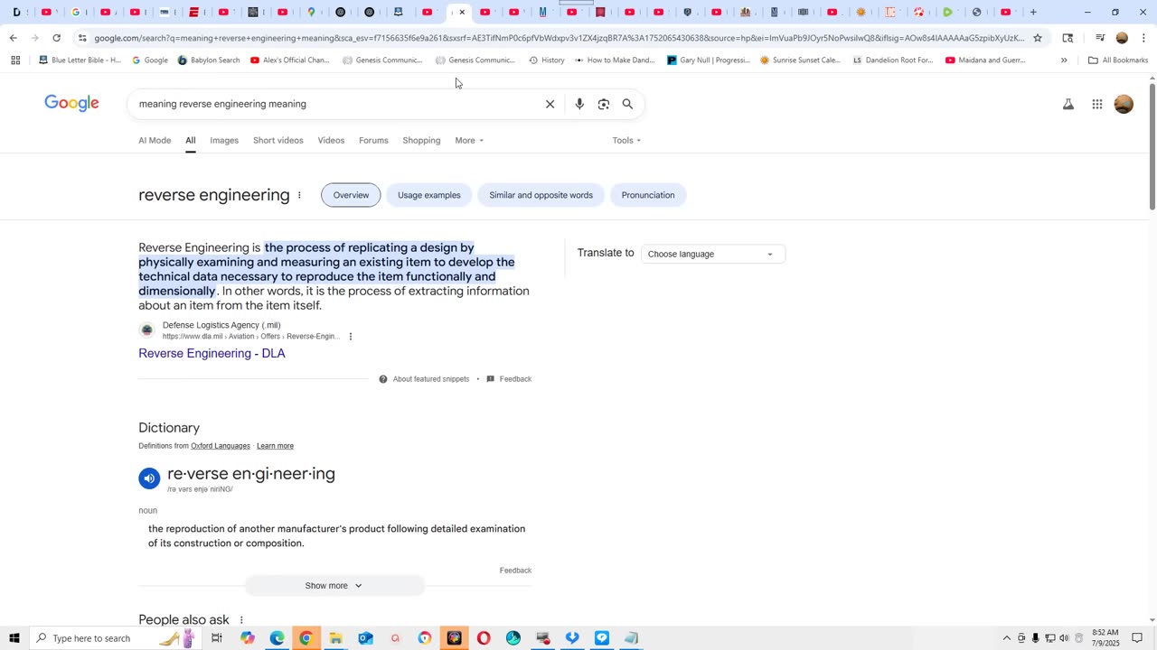1157x650 pixels.
Task: Click About featured snippets link
Action: (x=431, y=379)
